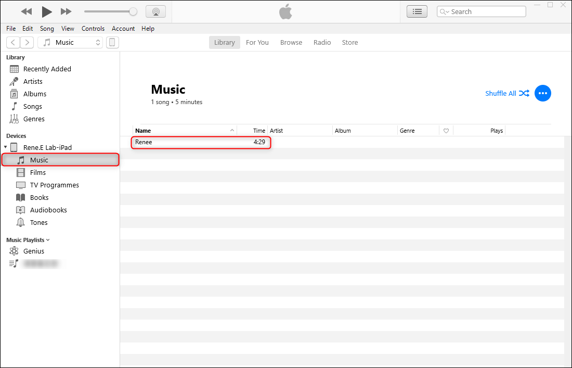
Task: Open the Account menu
Action: 123,29
